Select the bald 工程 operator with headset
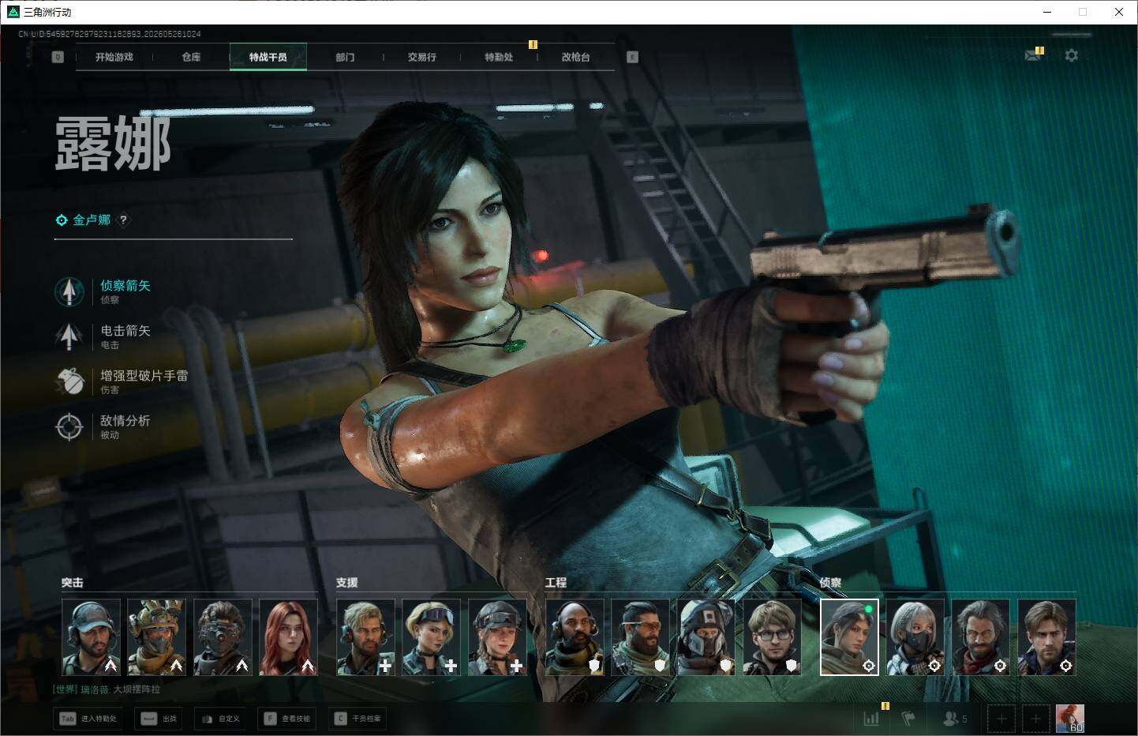 click(575, 637)
